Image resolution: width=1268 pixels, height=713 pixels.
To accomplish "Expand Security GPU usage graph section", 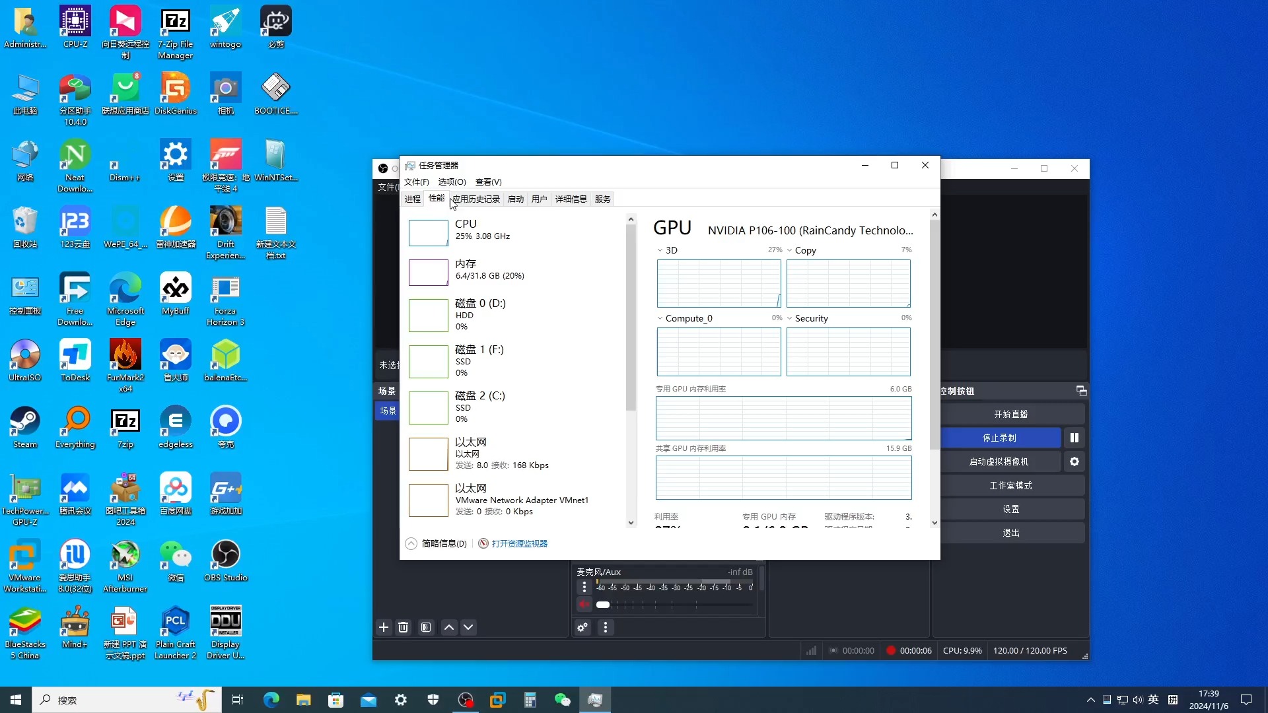I will coord(790,318).
